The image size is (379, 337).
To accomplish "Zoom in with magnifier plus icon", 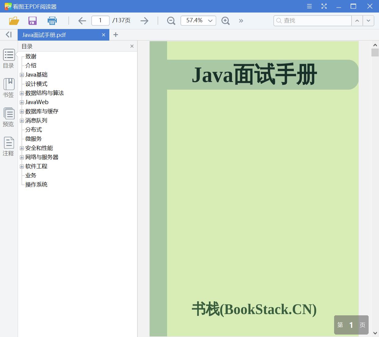I will pyautogui.click(x=225, y=20).
